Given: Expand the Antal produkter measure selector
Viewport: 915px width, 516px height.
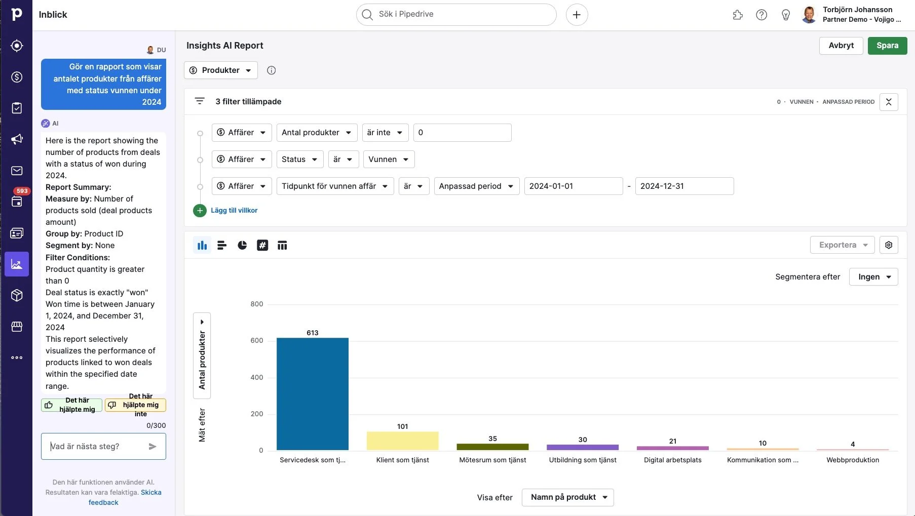Looking at the screenshot, I should pos(202,355).
